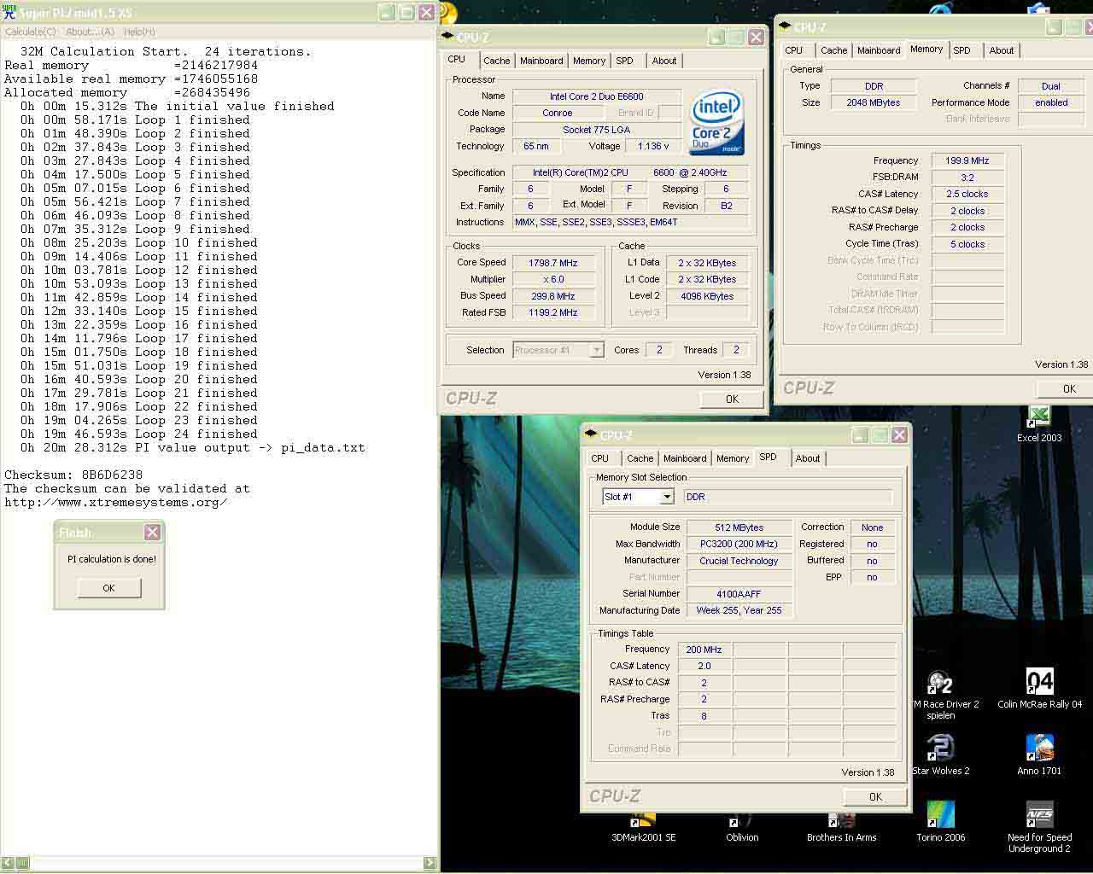
Task: Click the Manufacturer value 'Crucial Technology'
Action: tap(739, 561)
